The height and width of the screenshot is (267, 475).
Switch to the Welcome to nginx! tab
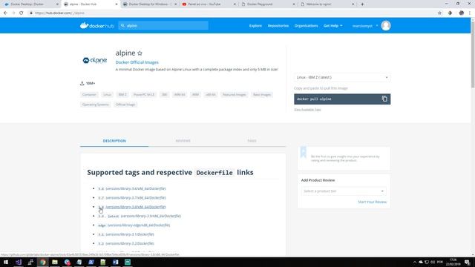click(327, 4)
